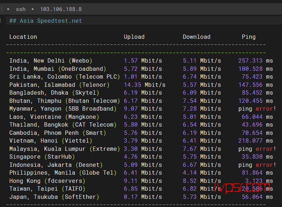Click the 6.85 Mbit/s upload value
This screenshot has width=282, height=207.
(x=143, y=189)
